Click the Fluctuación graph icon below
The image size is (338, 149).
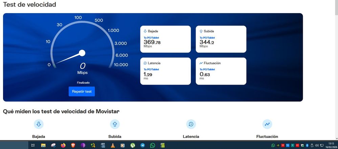[x=267, y=124]
